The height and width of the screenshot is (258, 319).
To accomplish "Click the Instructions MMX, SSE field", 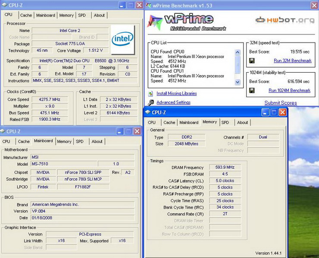I will coord(84,80).
